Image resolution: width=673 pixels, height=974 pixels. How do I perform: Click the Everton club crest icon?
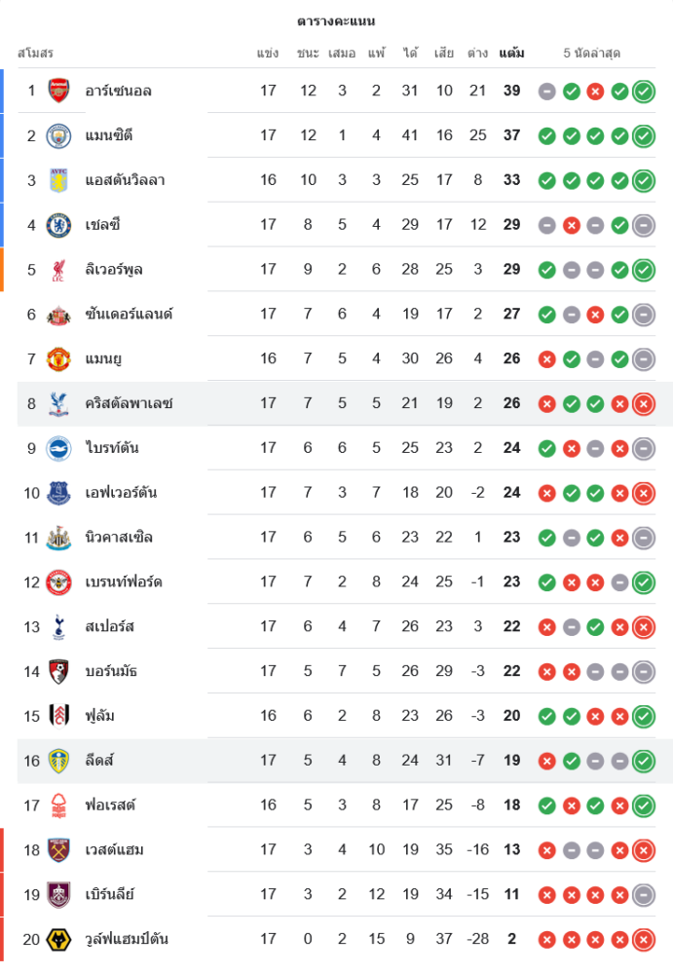tap(58, 493)
